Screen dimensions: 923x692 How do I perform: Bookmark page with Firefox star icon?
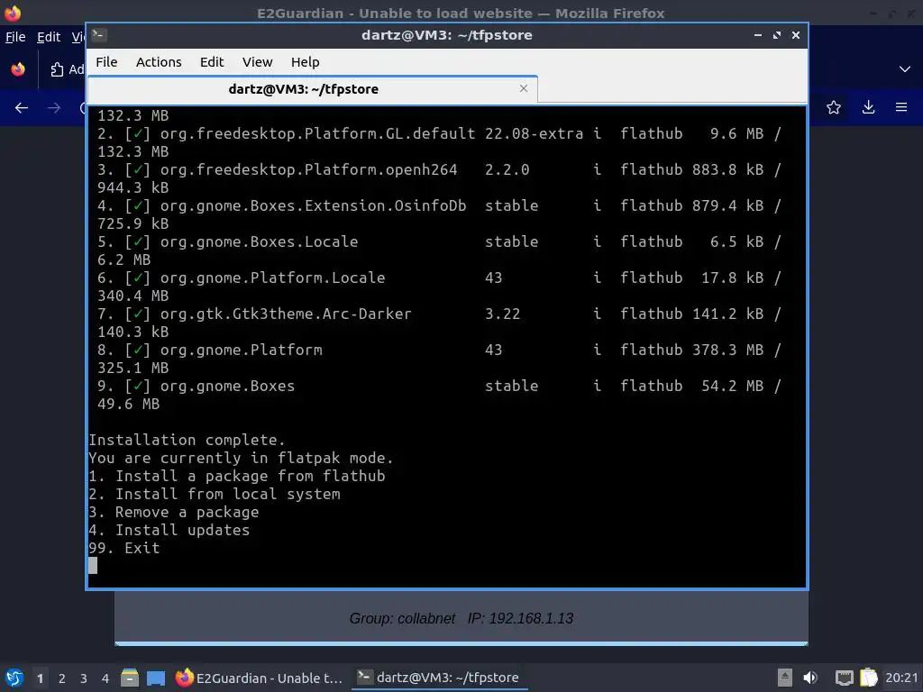pyautogui.click(x=833, y=107)
